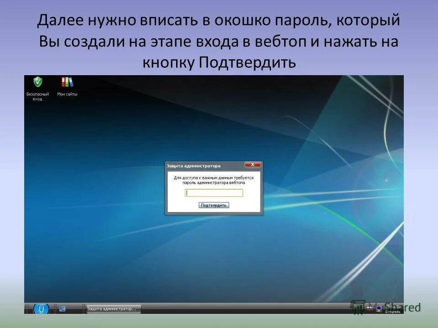The height and width of the screenshot is (328, 438).
Task: Click the U start button on taskbar
Action: pyautogui.click(x=41, y=308)
